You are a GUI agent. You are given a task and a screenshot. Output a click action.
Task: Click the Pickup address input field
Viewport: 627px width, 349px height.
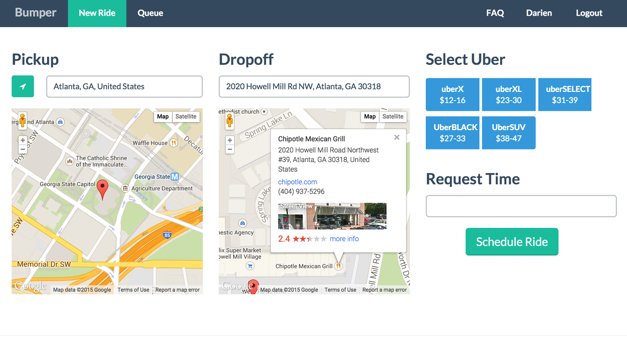(124, 87)
